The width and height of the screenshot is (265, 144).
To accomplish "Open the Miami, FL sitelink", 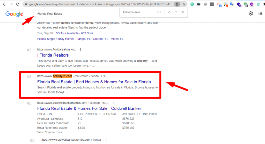I will point(117,39).
